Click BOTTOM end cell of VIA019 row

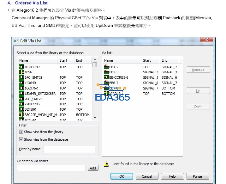click(168, 94)
